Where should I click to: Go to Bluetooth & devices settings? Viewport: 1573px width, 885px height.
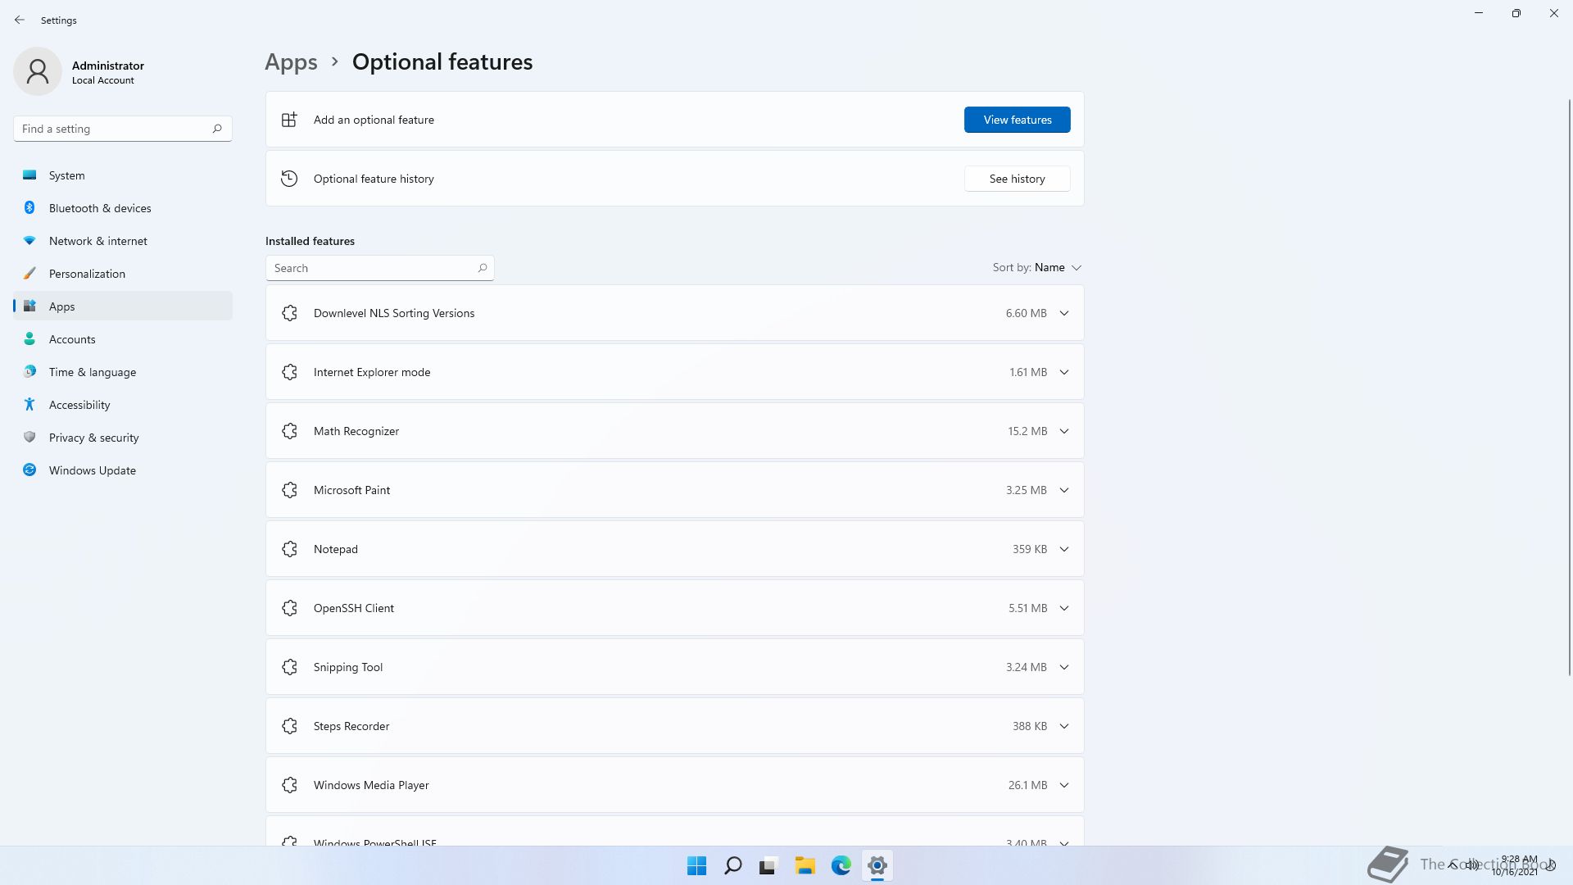click(123, 208)
